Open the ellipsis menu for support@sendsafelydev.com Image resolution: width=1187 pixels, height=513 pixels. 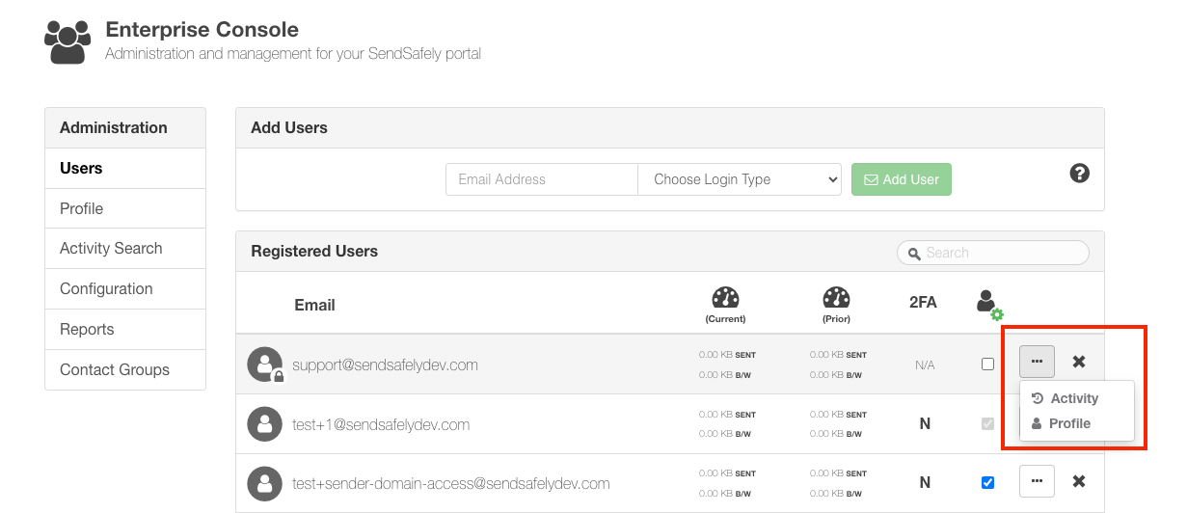1037,362
